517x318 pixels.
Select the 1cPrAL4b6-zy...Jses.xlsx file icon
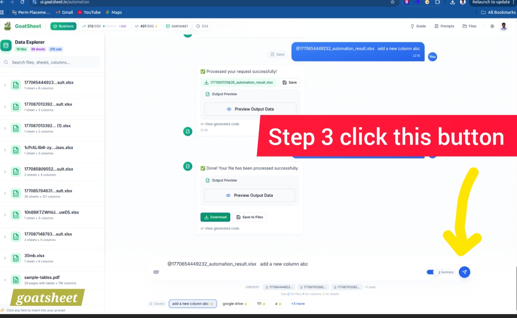(x=15, y=150)
